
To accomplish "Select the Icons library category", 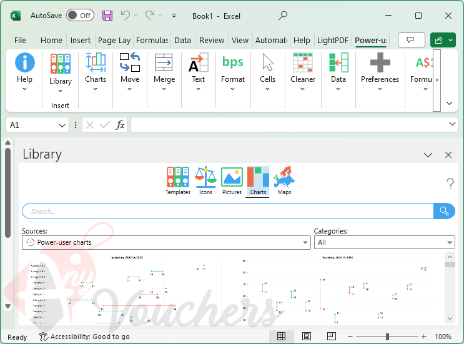I will (205, 181).
